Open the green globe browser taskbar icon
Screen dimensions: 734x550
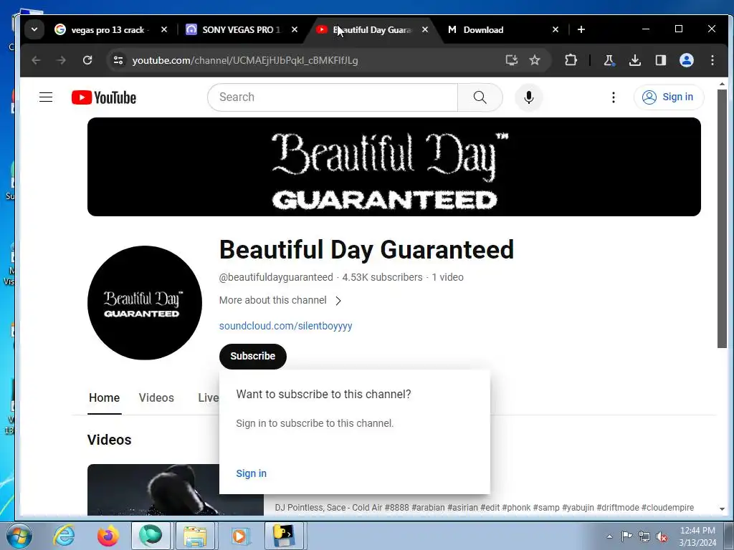pos(151,536)
